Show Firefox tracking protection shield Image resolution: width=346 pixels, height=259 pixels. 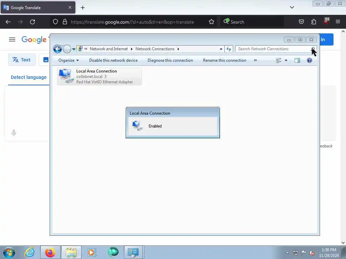coord(55,22)
